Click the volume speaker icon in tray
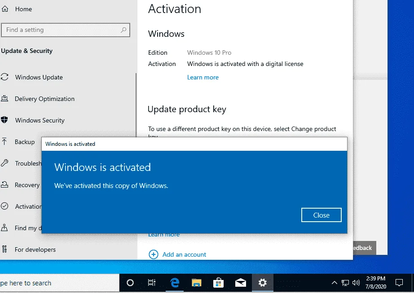Image resolution: width=414 pixels, height=293 pixels. pos(356,283)
